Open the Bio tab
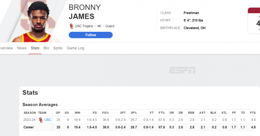The width and height of the screenshot is (260, 136). tap(46, 48)
